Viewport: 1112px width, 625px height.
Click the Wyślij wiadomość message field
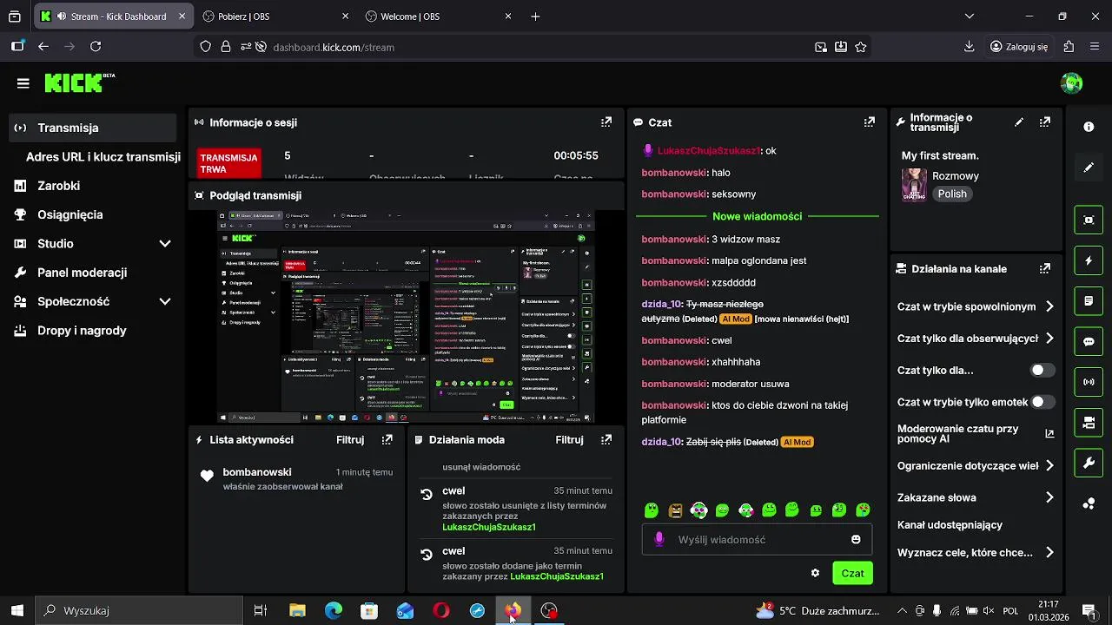[x=757, y=539]
